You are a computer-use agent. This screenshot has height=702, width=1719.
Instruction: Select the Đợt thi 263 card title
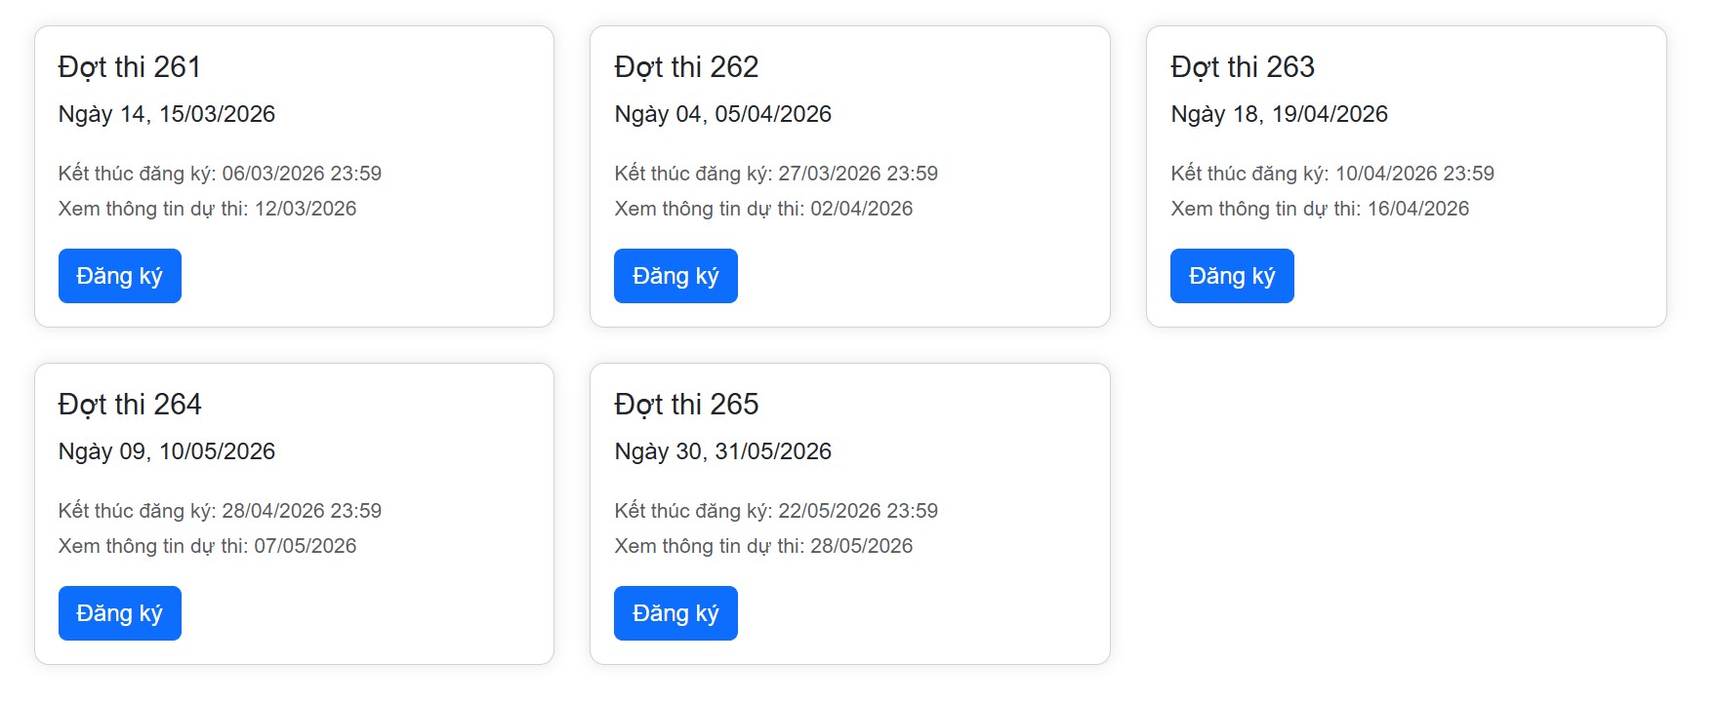(1243, 67)
